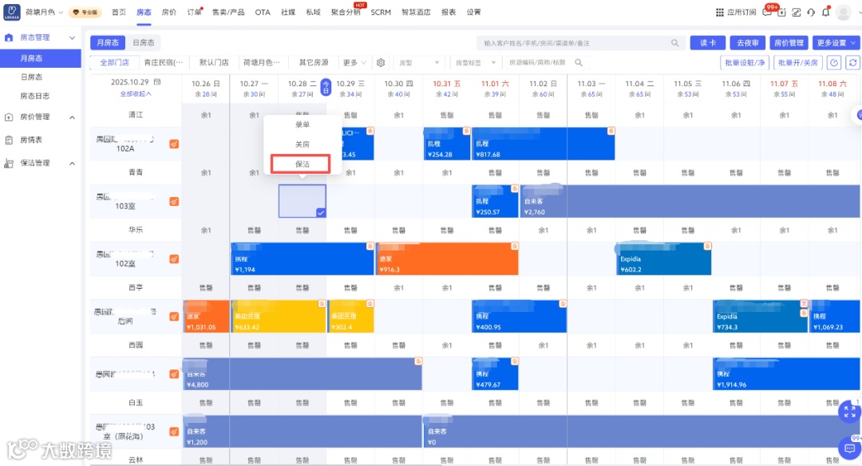Click the orange status icon on 103室(原花海) row
Image resolution: width=862 pixels, height=466 pixels.
pyautogui.click(x=174, y=432)
